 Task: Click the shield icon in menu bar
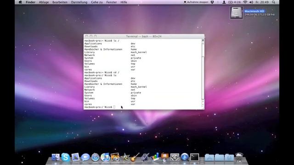[212, 2]
